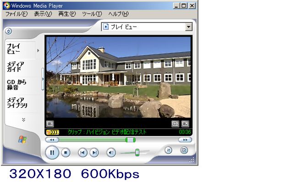Click the rewind button on the seek bar
Image resolution: width=302 pixels, height=182 pixels.
(x=52, y=140)
